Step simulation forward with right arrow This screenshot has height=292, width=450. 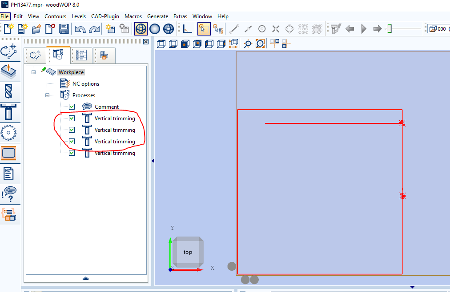tap(378, 29)
